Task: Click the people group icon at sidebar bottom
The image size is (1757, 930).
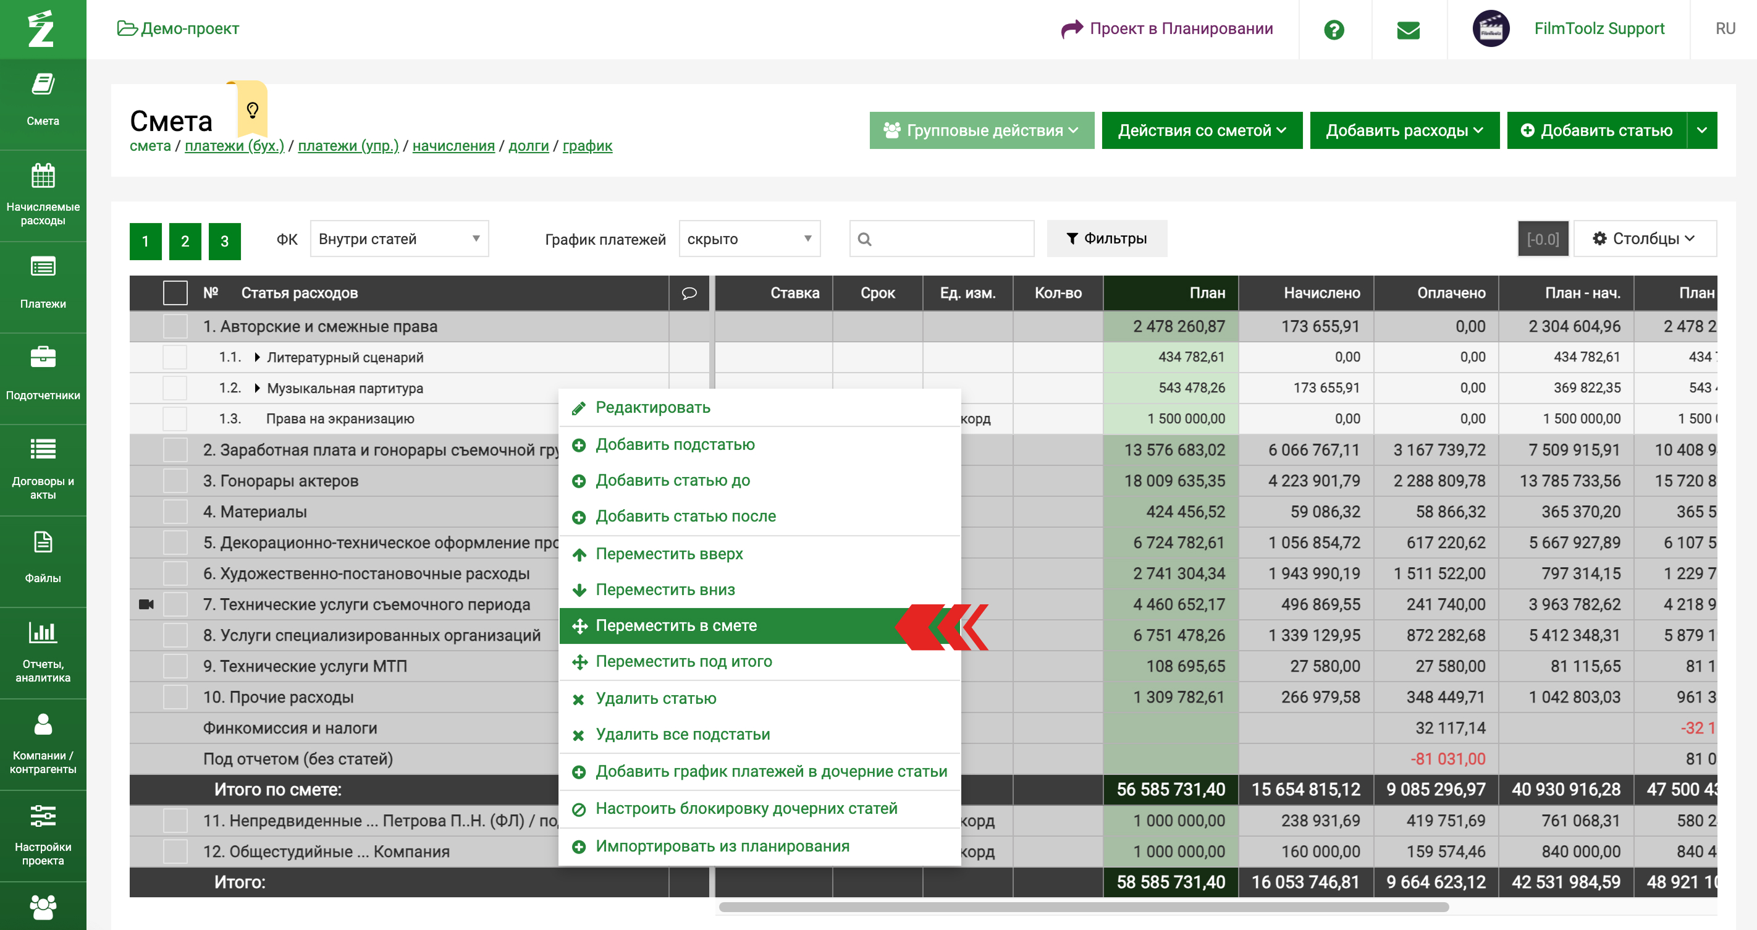Action: (x=43, y=908)
